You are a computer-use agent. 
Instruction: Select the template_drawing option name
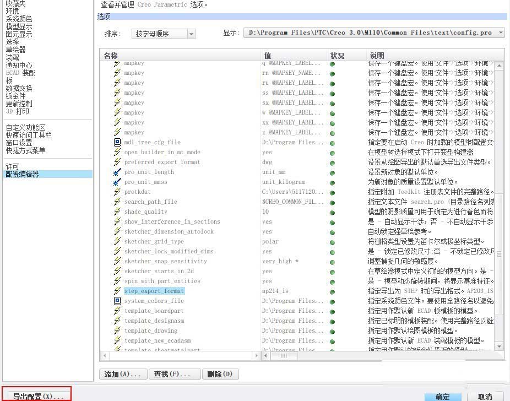151,330
